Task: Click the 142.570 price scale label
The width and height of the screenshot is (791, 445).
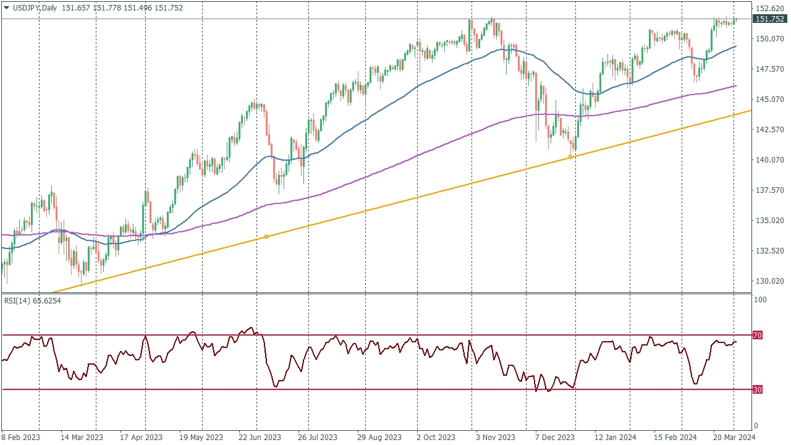Action: [770, 130]
